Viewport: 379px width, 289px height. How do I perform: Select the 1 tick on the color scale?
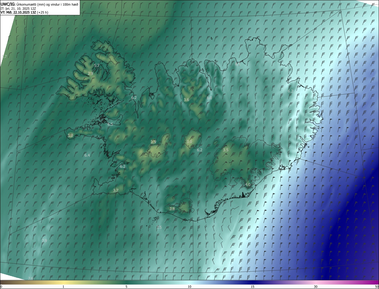63,287
